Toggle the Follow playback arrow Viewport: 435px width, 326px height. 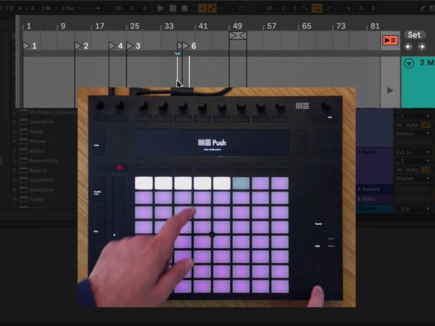click(x=99, y=8)
